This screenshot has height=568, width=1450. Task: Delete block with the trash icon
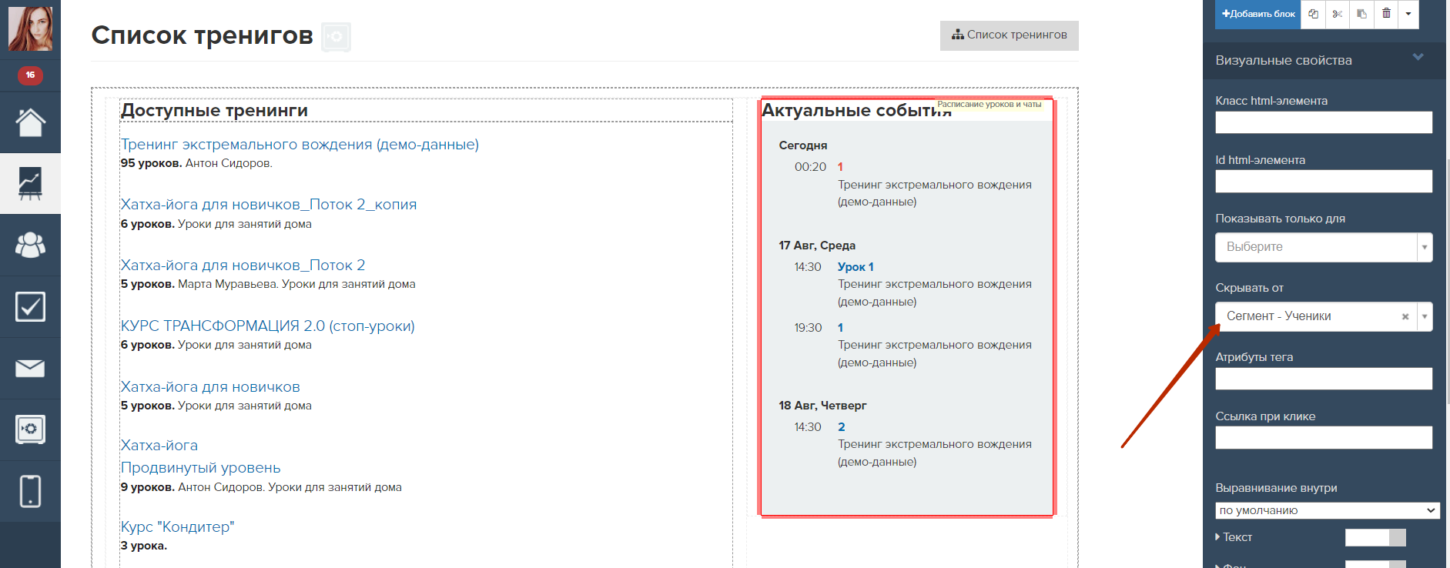(1386, 14)
